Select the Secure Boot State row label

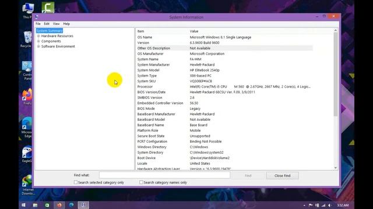coord(151,136)
